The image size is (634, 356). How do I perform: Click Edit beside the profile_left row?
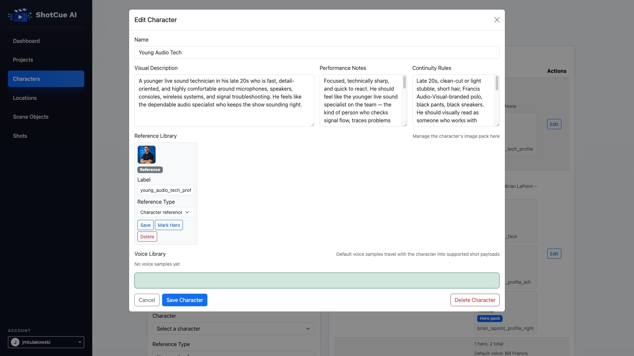554,254
